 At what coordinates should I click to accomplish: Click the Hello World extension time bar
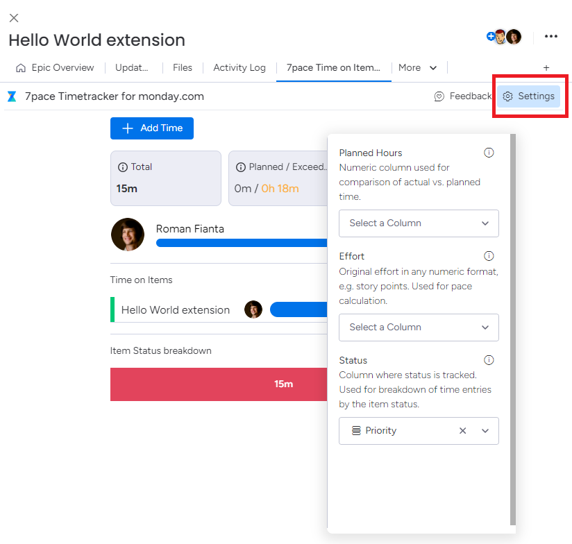298,309
